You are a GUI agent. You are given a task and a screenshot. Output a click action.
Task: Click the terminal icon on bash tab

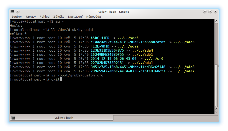13,118
